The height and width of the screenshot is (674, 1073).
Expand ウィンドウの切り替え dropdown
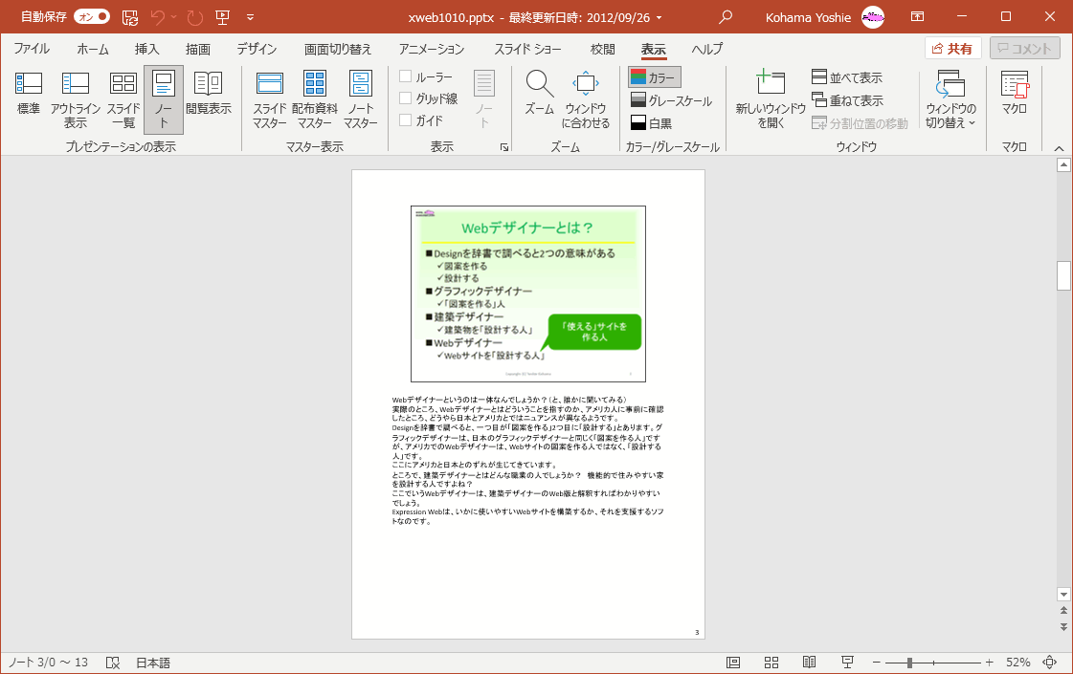[950, 99]
